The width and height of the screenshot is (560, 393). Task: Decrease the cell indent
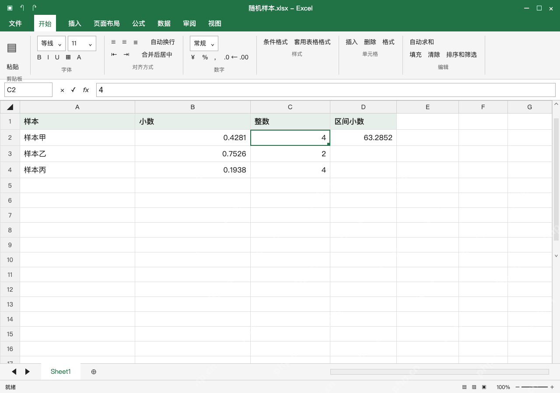(x=114, y=55)
